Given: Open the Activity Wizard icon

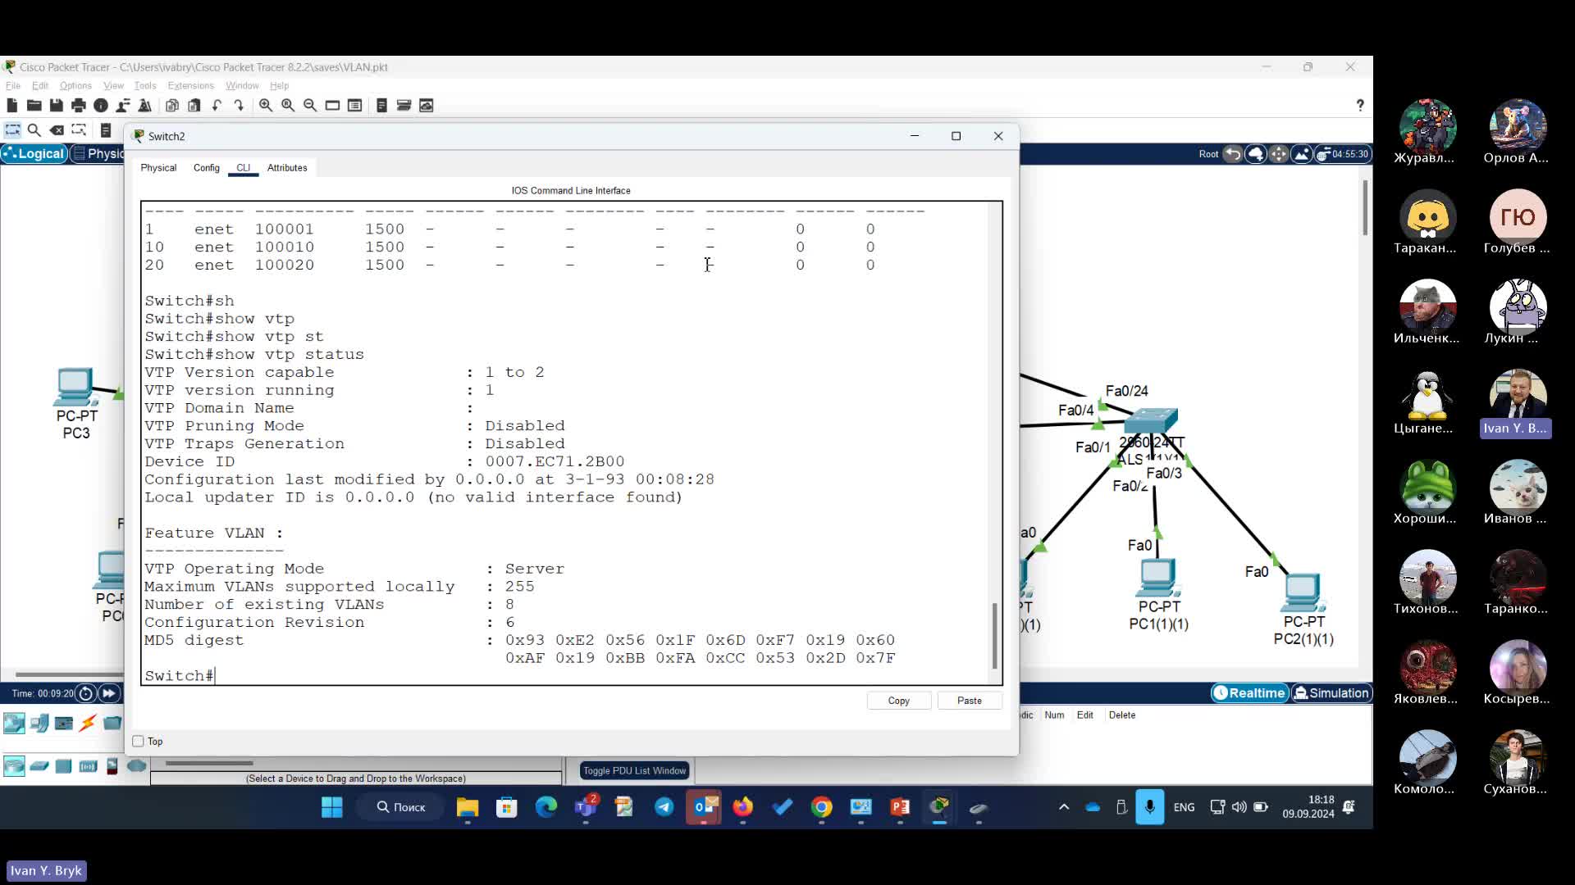Looking at the screenshot, I should (x=123, y=105).
